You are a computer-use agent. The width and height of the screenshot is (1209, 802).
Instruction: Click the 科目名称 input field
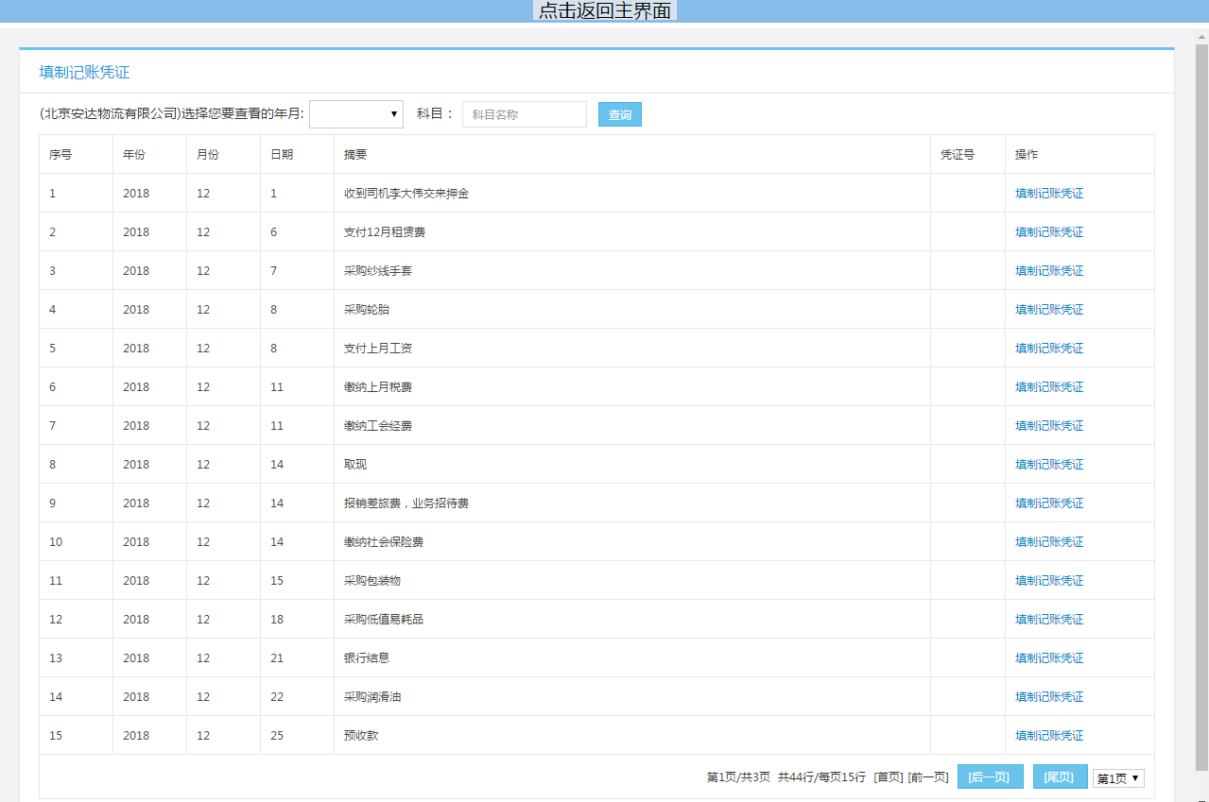pos(524,114)
